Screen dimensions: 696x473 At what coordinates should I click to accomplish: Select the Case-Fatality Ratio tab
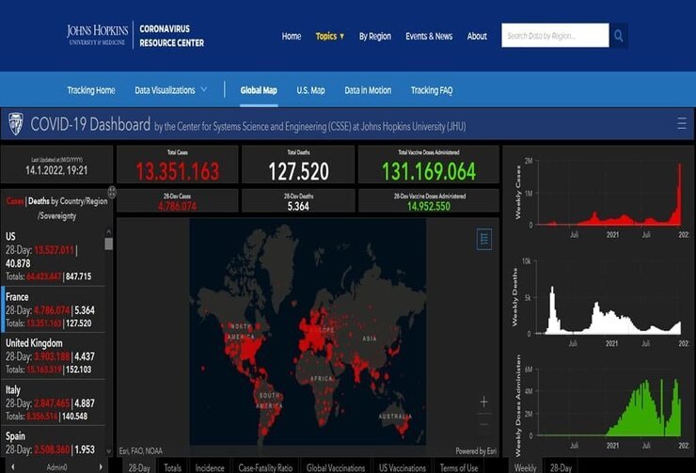[265, 467]
